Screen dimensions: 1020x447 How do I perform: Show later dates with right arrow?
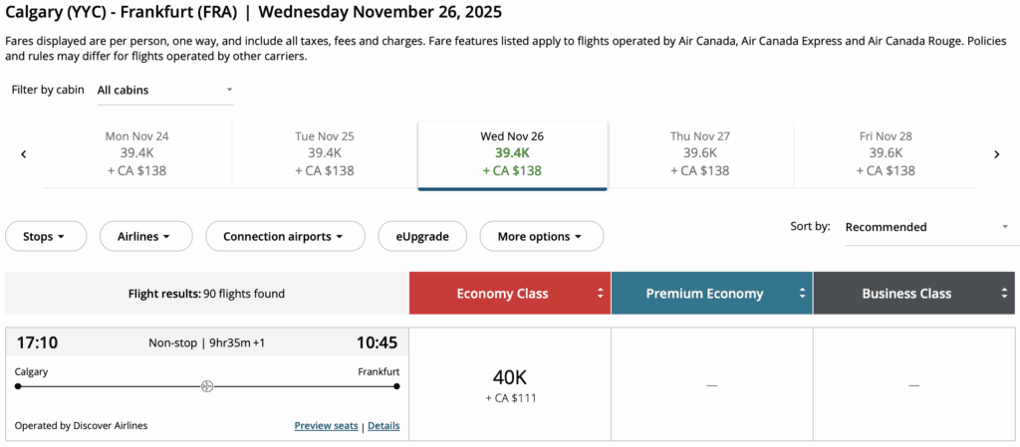[x=996, y=154]
